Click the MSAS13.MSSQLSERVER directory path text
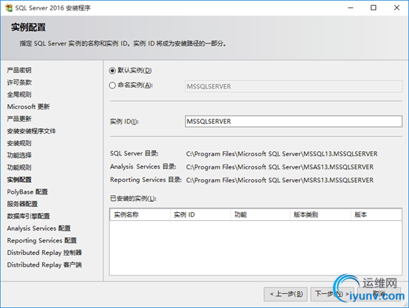This screenshot has height=308, width=409. (x=280, y=167)
